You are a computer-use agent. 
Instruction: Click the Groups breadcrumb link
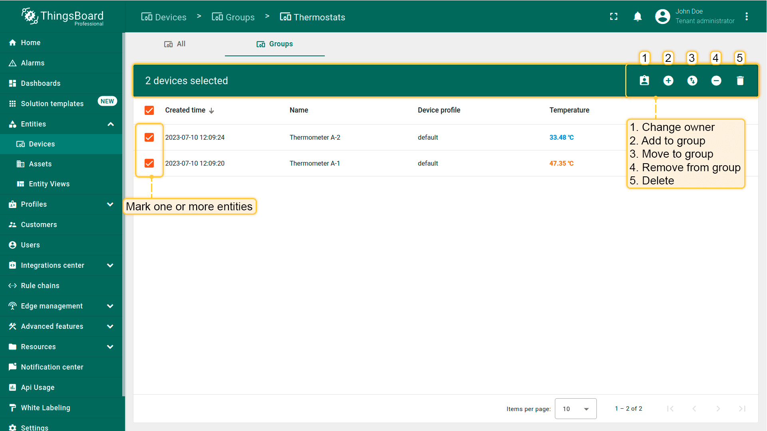coord(233,17)
